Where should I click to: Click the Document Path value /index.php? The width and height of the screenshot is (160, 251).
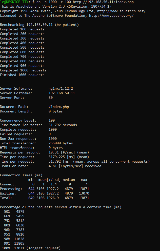59,107
